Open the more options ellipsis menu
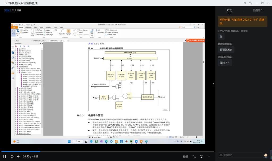 (209, 156)
